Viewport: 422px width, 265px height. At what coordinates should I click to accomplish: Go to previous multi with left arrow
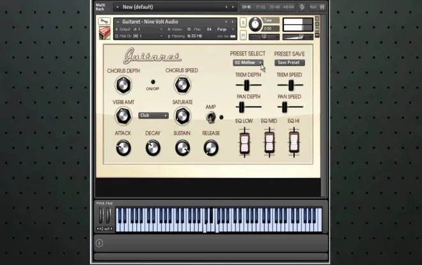click(x=226, y=7)
